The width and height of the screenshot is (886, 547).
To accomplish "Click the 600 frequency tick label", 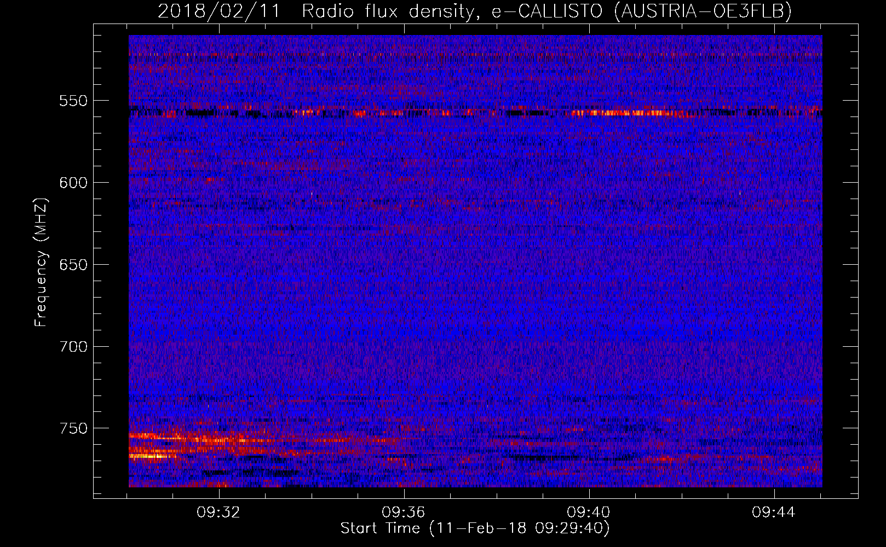I will coord(73,183).
